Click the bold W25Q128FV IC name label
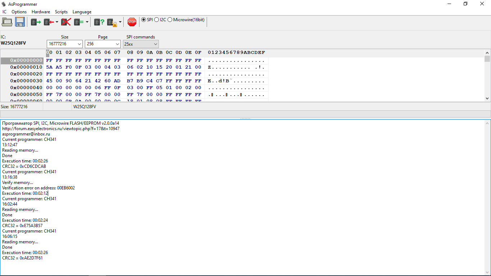This screenshot has height=276, width=491. (x=13, y=43)
